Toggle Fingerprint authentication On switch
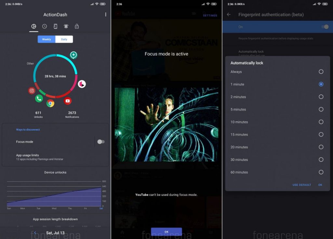333x239 pixels. (x=325, y=27)
